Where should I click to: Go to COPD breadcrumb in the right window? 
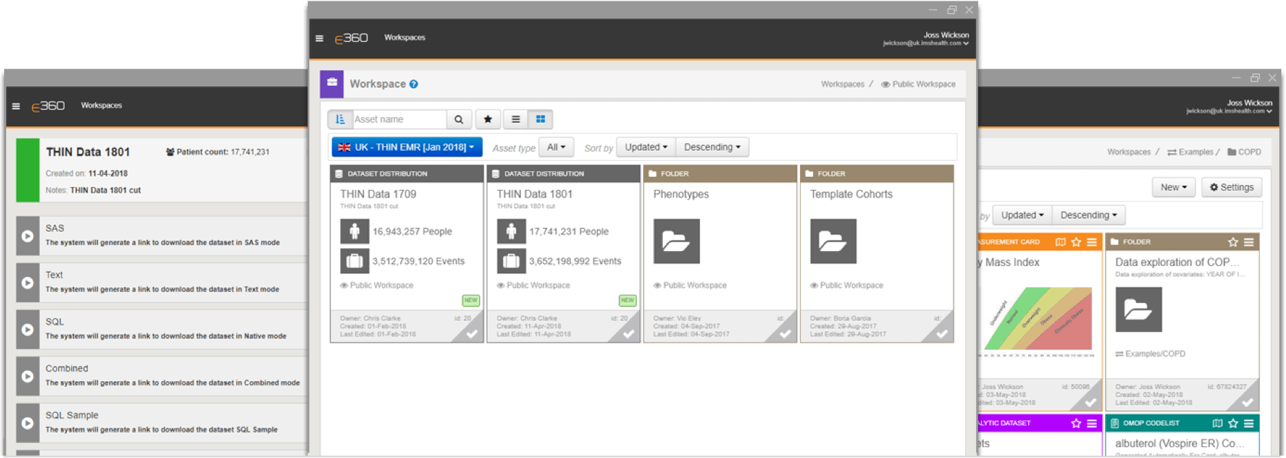pyautogui.click(x=1244, y=152)
